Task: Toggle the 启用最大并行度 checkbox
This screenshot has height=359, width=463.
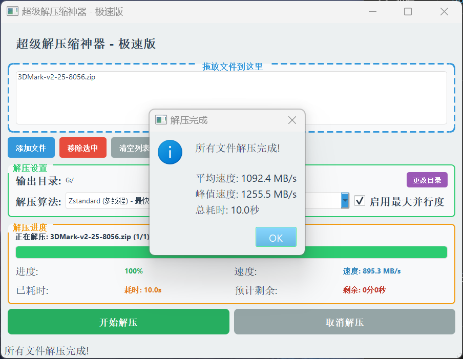Action: point(360,201)
